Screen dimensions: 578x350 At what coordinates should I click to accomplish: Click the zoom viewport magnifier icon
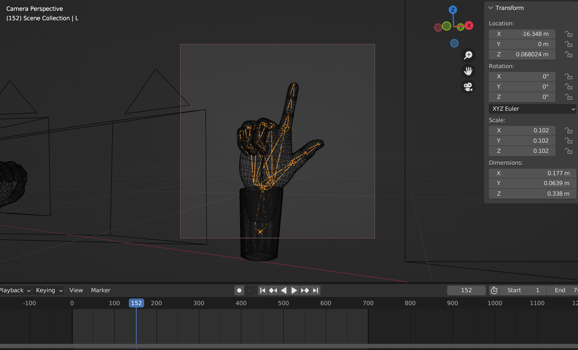(x=468, y=55)
